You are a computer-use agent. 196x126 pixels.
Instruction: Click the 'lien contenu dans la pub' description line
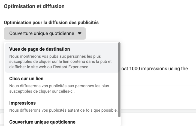[x=60, y=62]
